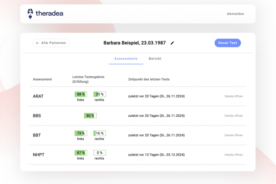The width and height of the screenshot is (276, 184).
Task: Expand details of the BBT assessment
Action: point(233,135)
